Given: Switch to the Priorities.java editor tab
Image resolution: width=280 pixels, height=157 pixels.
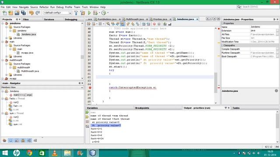Looking at the screenshot, I should click(160, 19).
